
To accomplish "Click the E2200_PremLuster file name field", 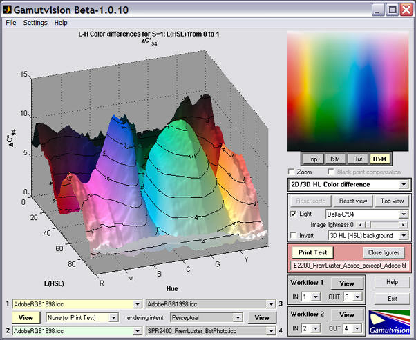I will pyautogui.click(x=350, y=266).
